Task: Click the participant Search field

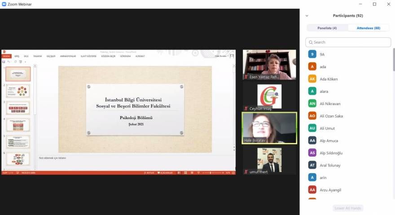Action: pos(348,42)
